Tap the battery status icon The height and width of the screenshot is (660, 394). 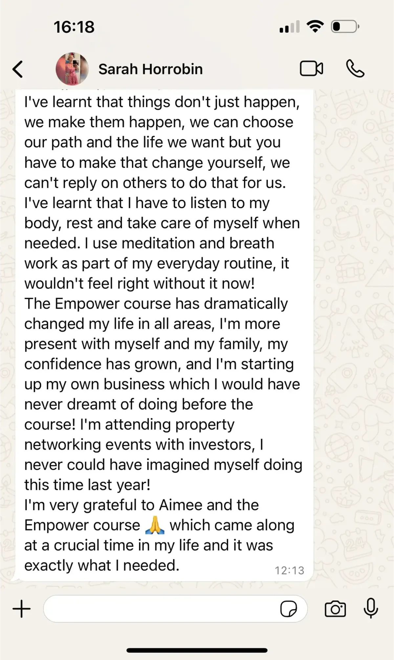click(345, 26)
